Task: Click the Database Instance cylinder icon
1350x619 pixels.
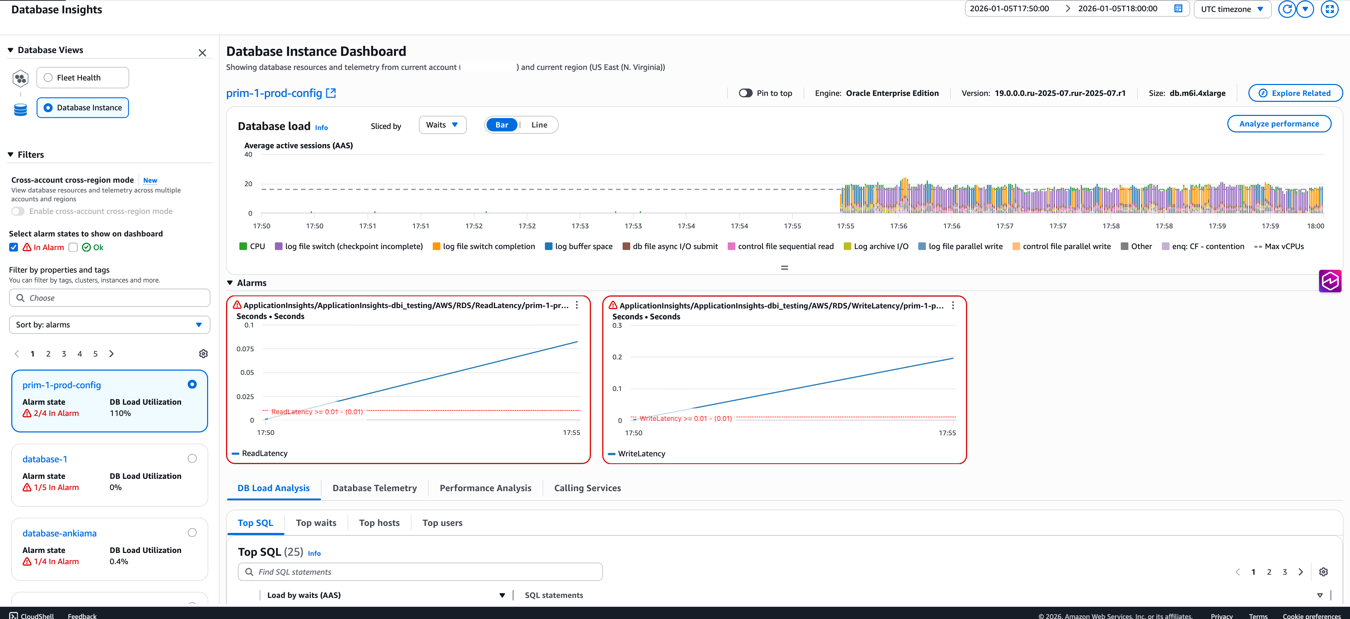Action: tap(20, 110)
